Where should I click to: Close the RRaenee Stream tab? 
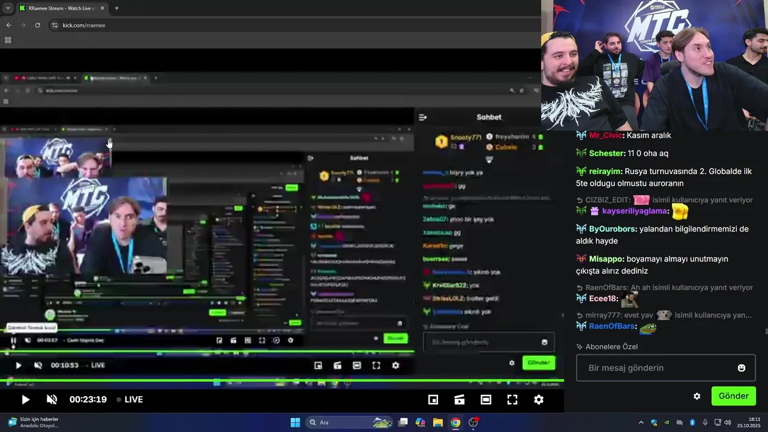point(102,8)
